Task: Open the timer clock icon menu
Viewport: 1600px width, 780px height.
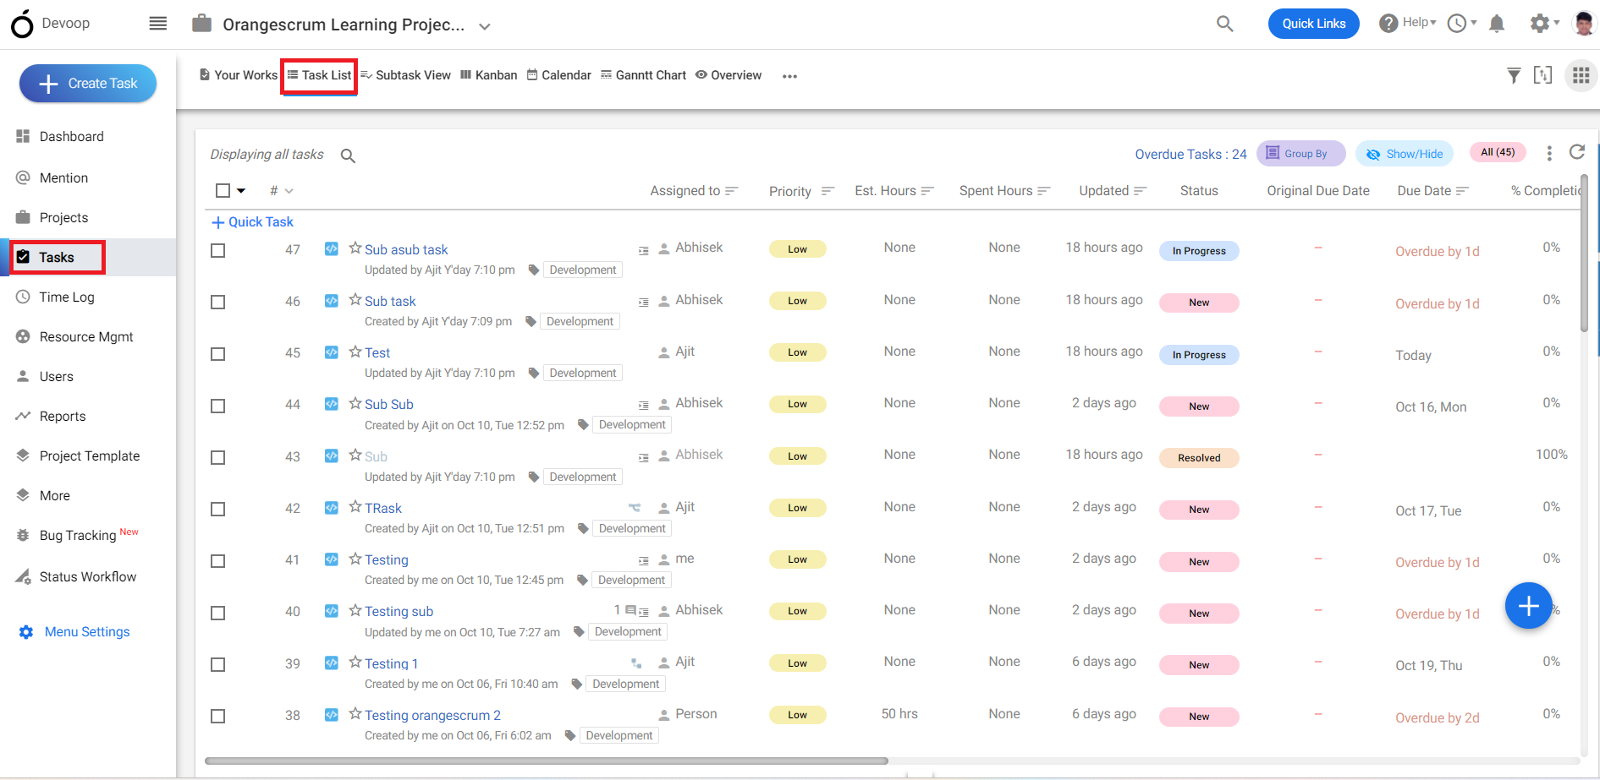Action: (1461, 24)
